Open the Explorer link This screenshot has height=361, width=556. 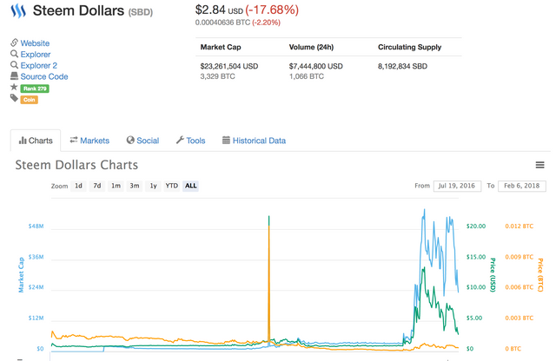[x=36, y=54]
